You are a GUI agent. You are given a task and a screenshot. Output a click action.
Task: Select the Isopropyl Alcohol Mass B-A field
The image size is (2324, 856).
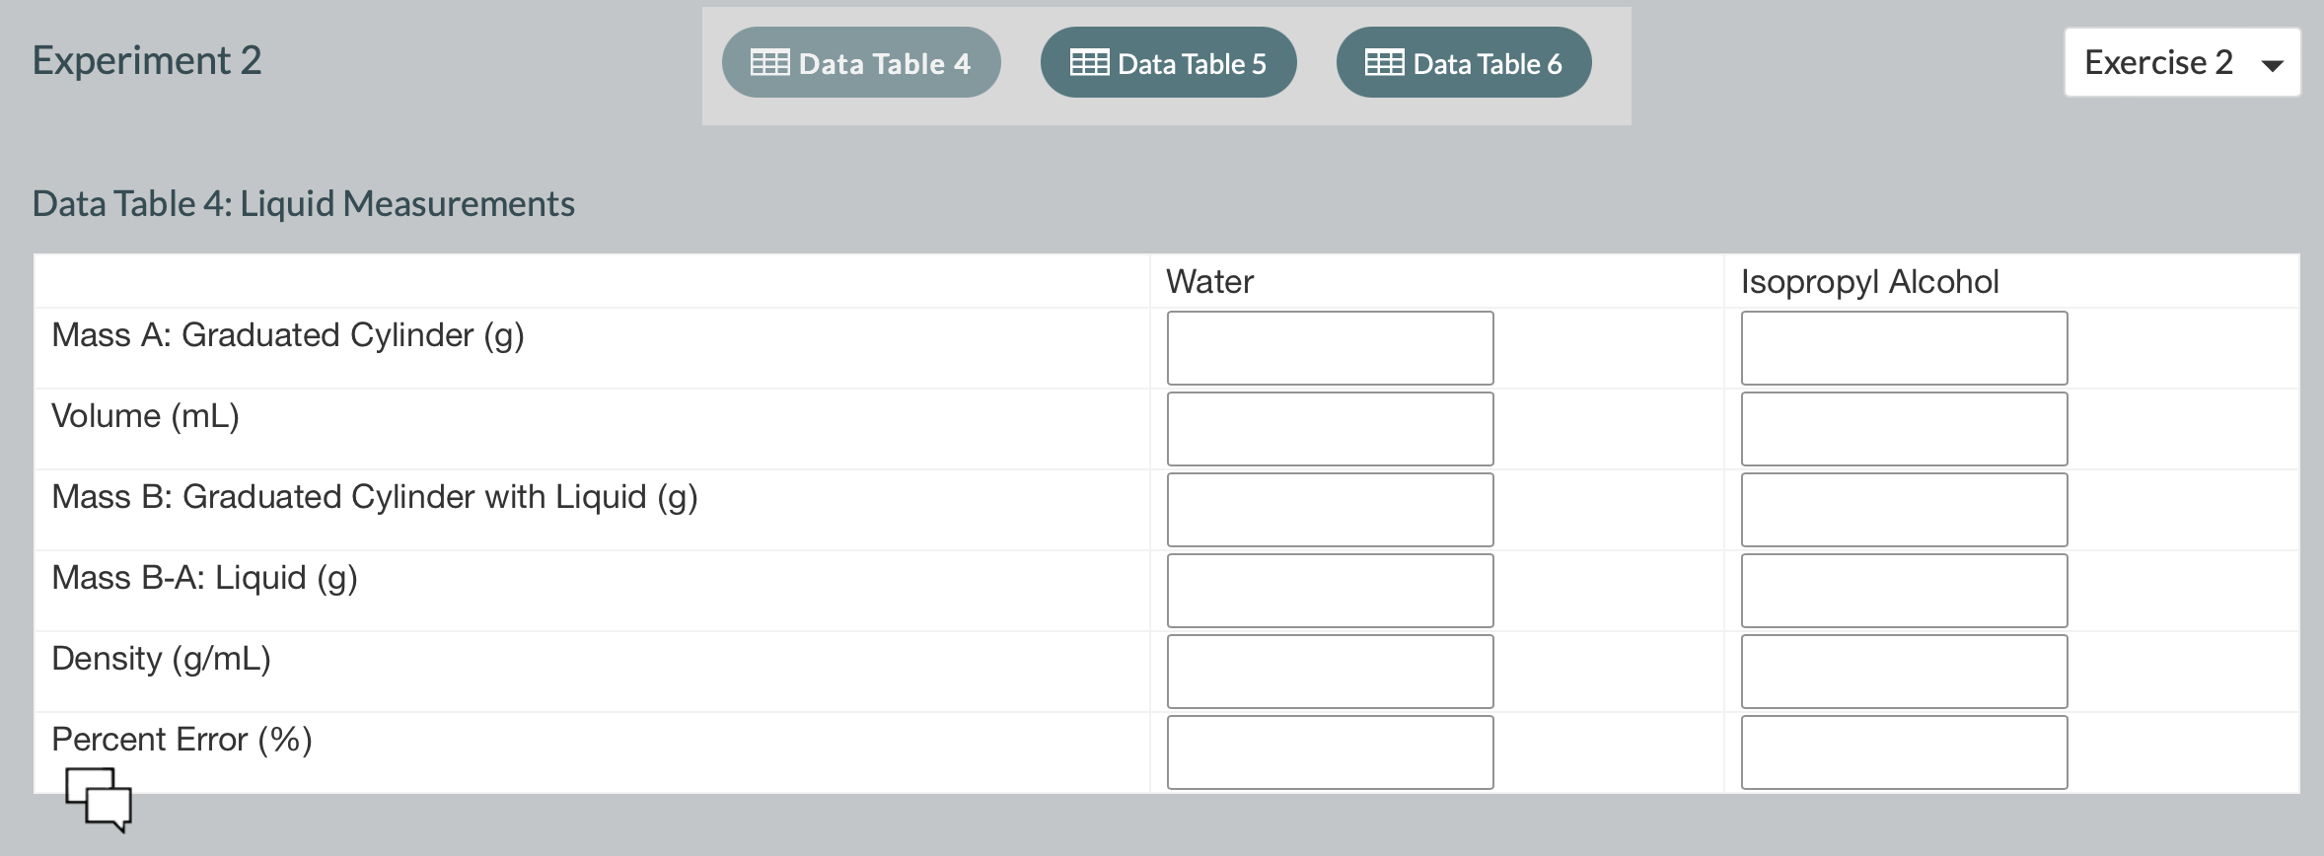pos(1904,590)
